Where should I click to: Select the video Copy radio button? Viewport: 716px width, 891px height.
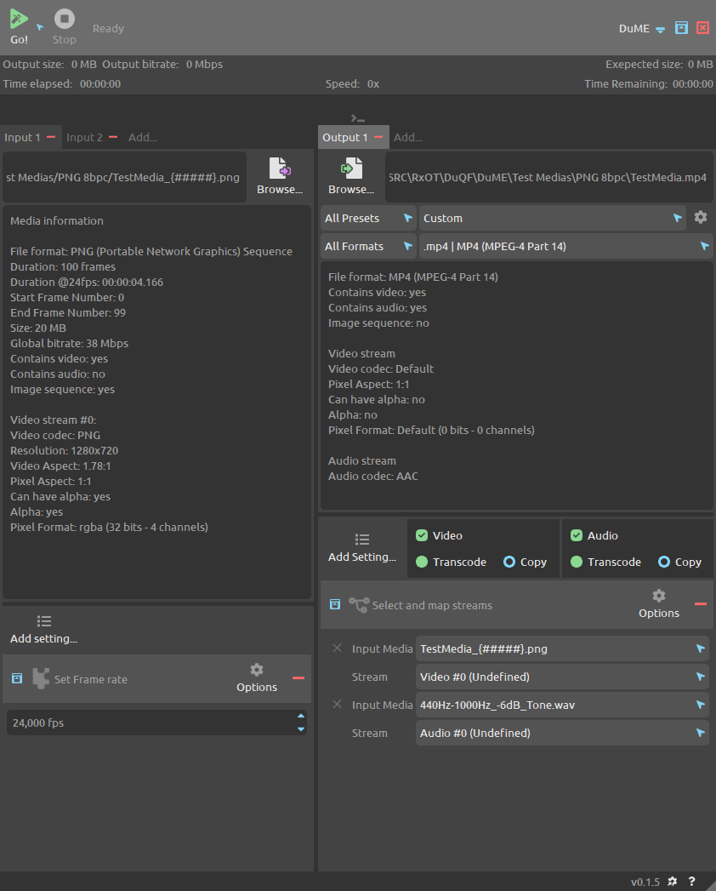tap(509, 562)
